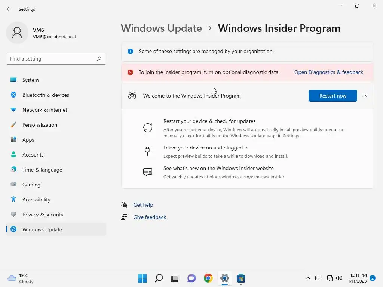Viewport: 383px width, 287px height.
Task: Click 'Leave your device on and plugged in' text
Action: pos(206,148)
